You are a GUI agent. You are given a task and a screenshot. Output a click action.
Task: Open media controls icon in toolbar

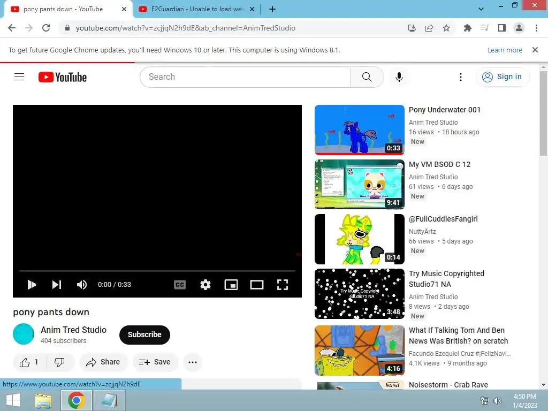tap(485, 28)
